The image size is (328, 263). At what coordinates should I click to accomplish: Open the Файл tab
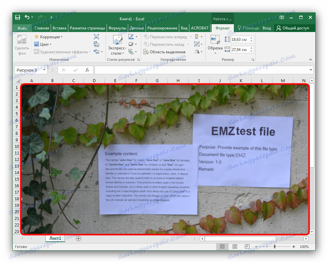pos(22,28)
